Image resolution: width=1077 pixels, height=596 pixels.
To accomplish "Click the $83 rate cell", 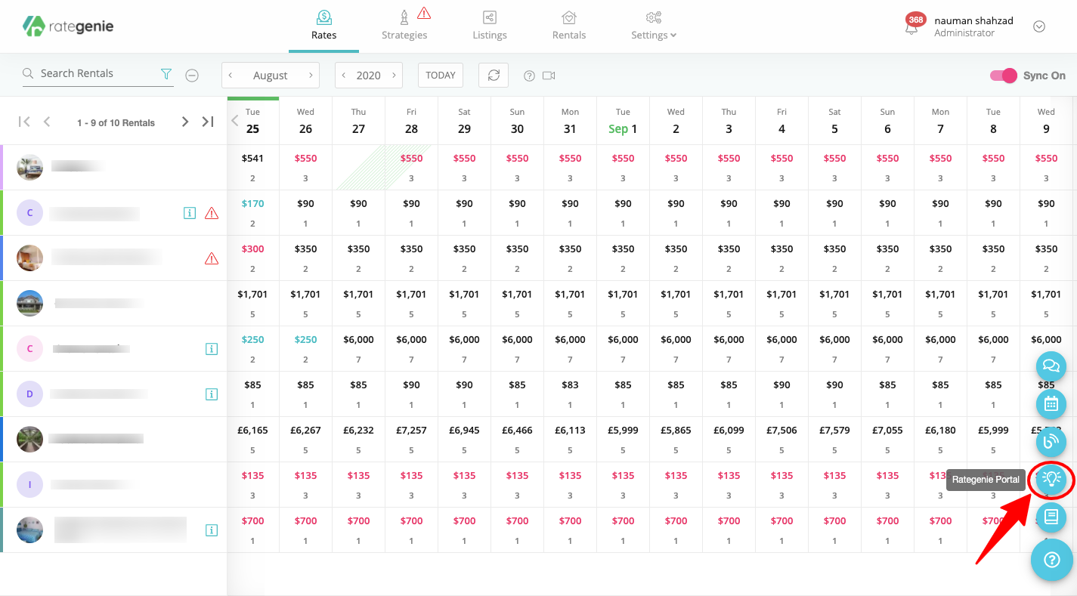I will pos(570,394).
